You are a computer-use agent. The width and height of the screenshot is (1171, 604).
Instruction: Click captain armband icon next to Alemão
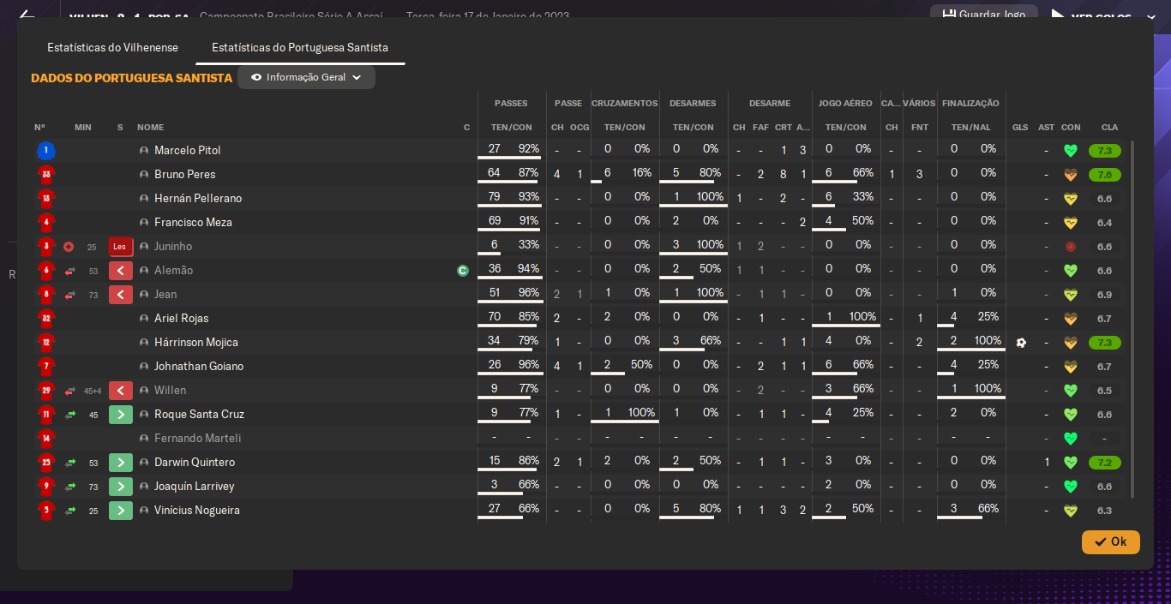tap(463, 271)
